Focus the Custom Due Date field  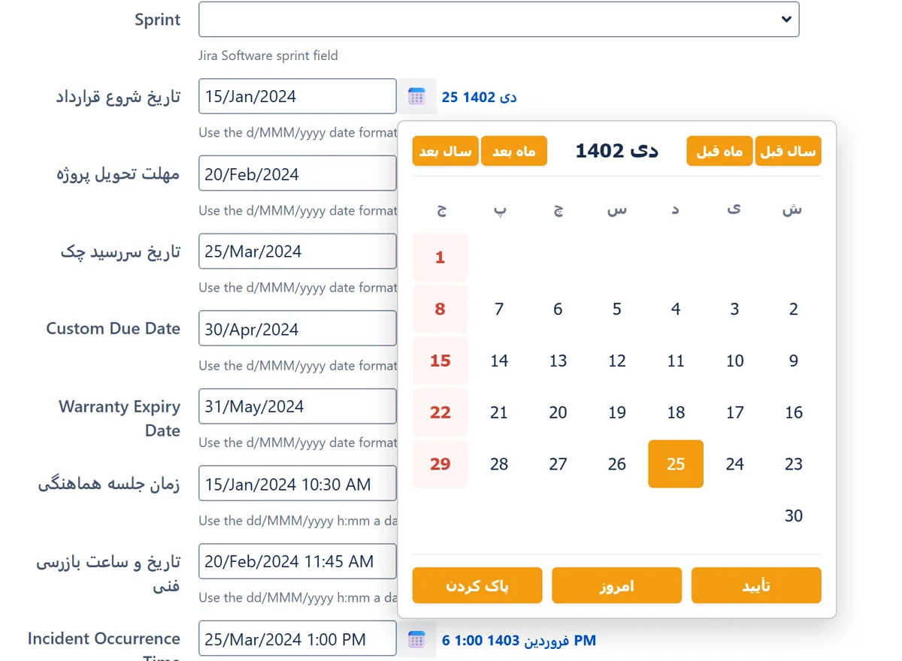298,328
